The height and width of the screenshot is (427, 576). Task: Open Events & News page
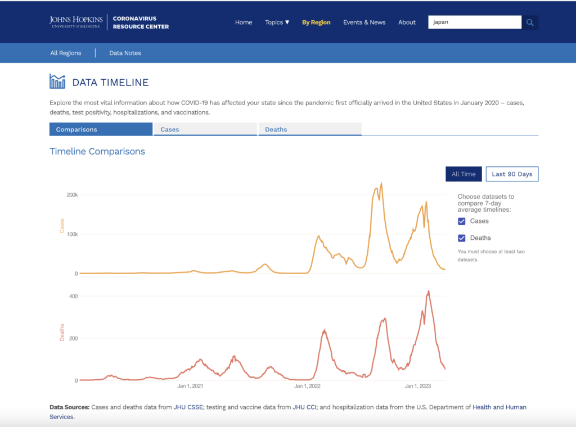point(364,22)
